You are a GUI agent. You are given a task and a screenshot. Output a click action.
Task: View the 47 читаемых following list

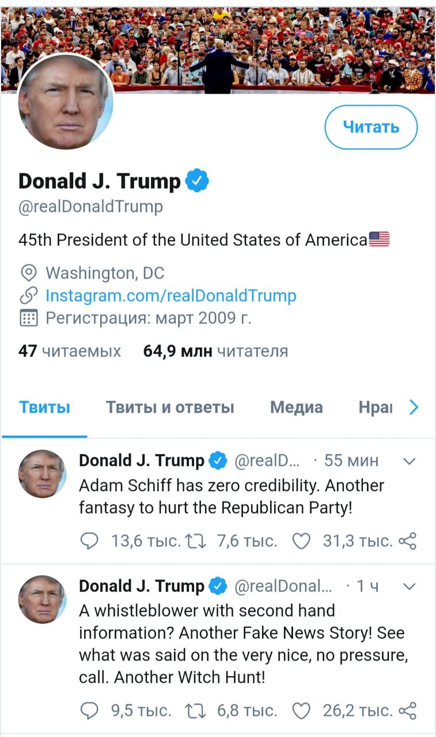point(70,351)
